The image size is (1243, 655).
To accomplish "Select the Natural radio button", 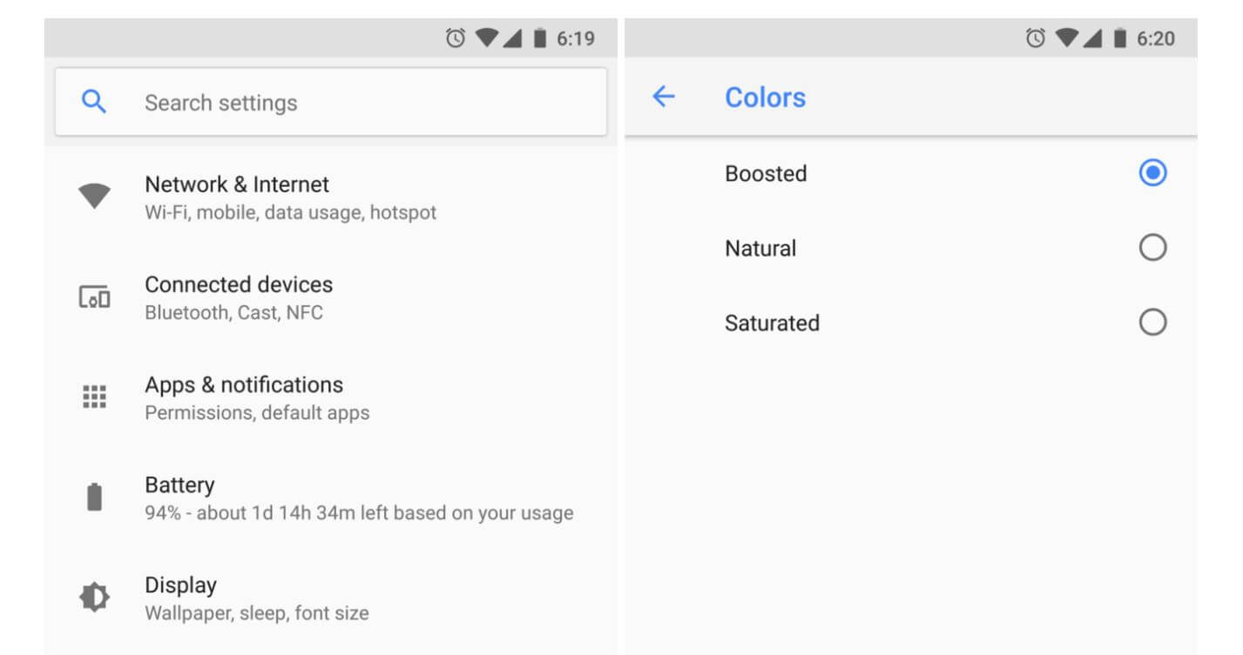I will pos(1152,248).
